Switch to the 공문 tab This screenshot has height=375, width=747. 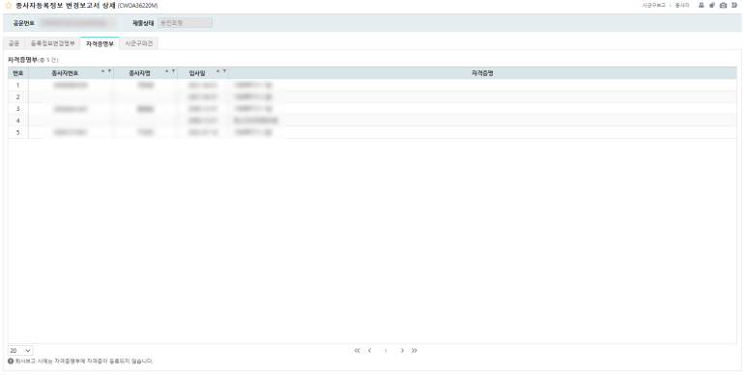click(x=14, y=43)
